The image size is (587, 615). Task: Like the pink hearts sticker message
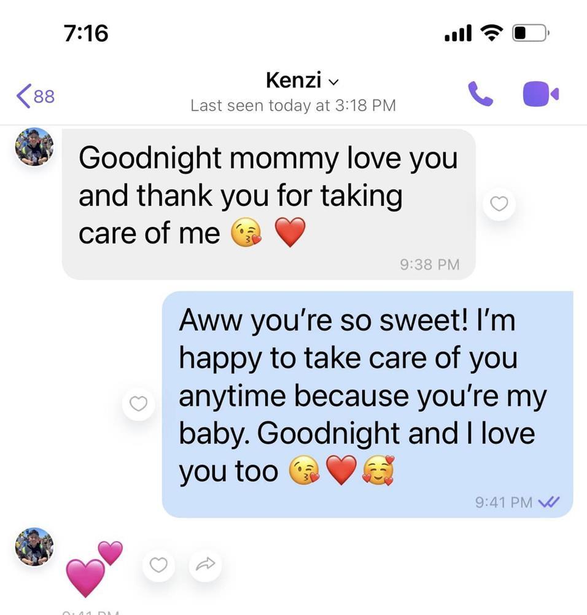[158, 565]
